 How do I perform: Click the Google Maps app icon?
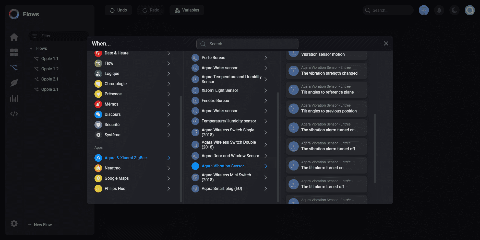pos(98,178)
